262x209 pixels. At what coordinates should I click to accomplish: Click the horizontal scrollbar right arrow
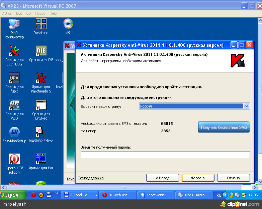coord(255,187)
